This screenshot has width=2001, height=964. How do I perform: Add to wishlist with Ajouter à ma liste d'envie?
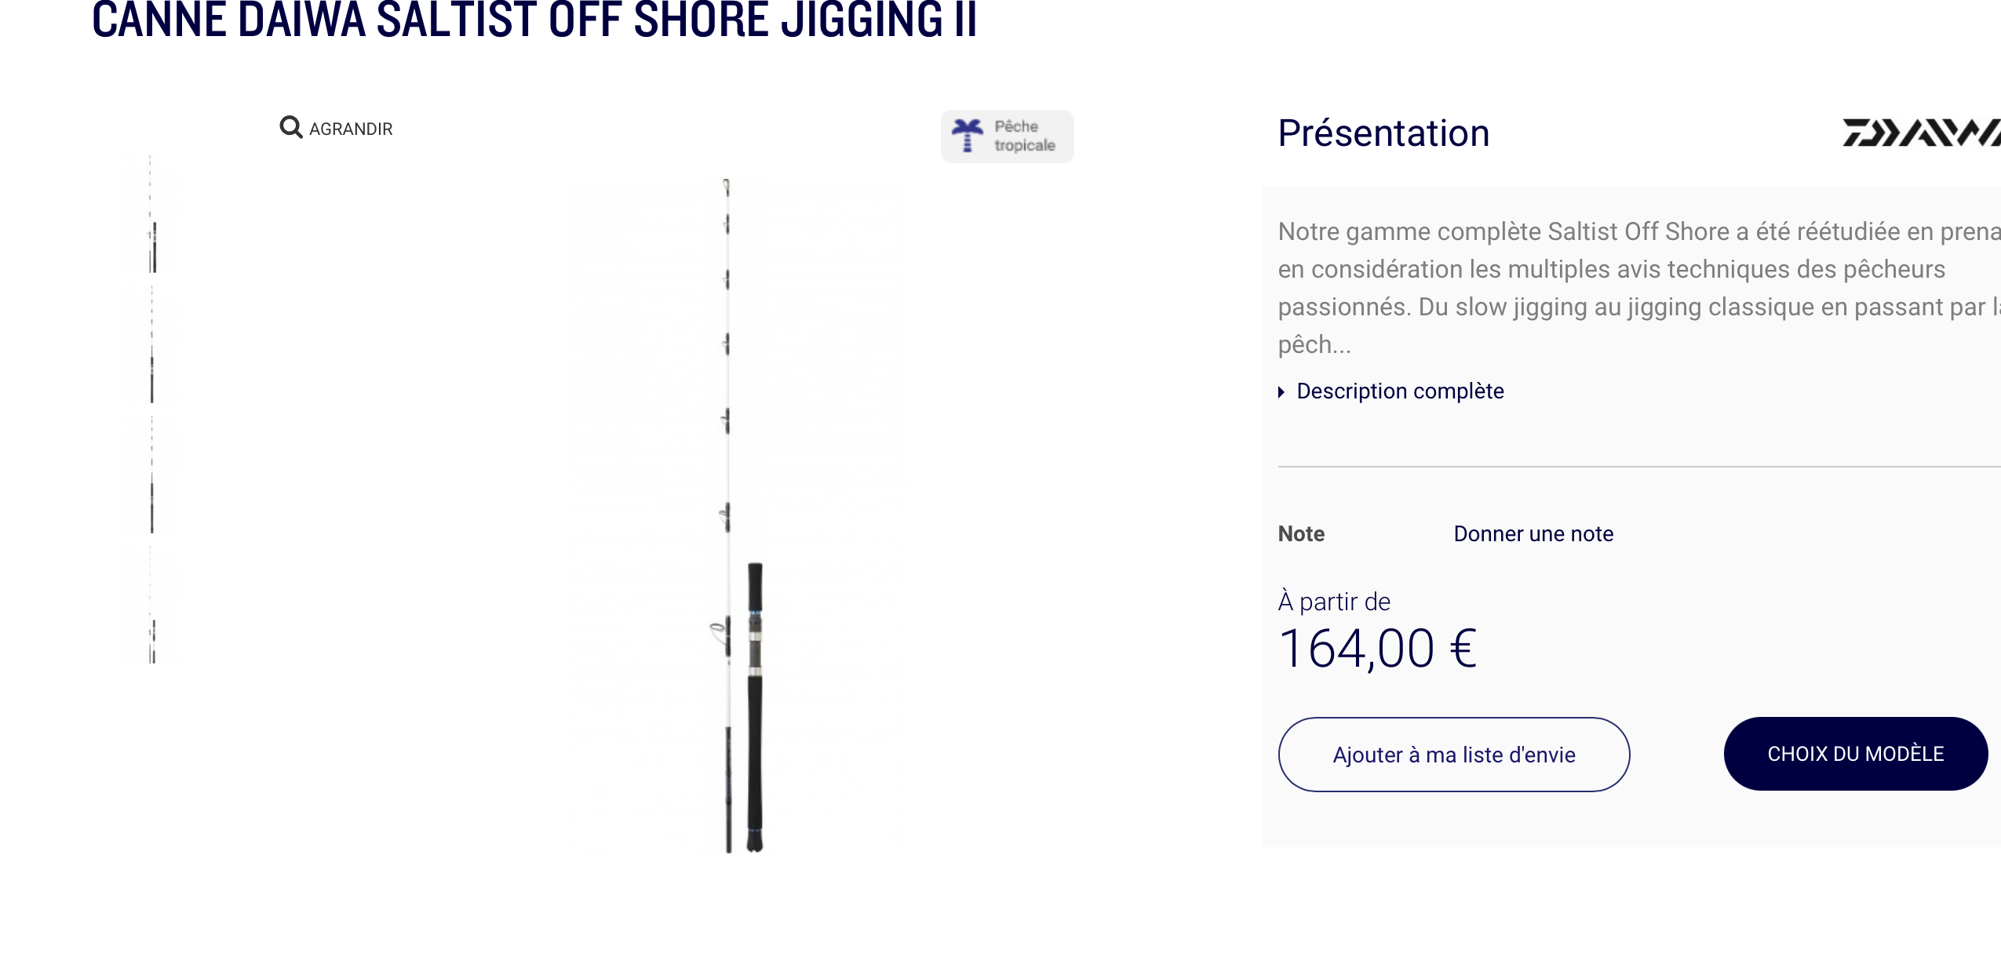(x=1454, y=755)
